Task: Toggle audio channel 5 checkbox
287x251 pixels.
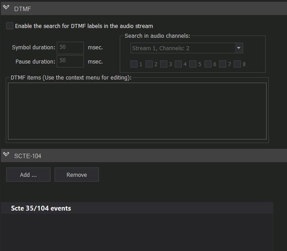Action: click(x=193, y=64)
